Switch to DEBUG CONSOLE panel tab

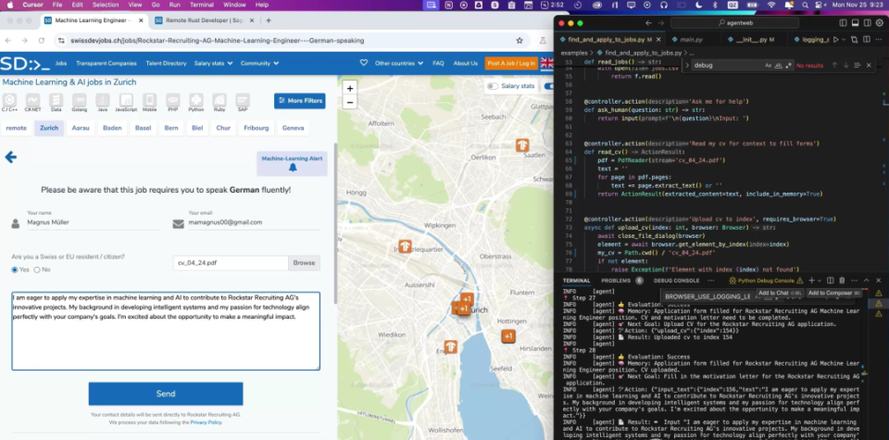pyautogui.click(x=676, y=281)
